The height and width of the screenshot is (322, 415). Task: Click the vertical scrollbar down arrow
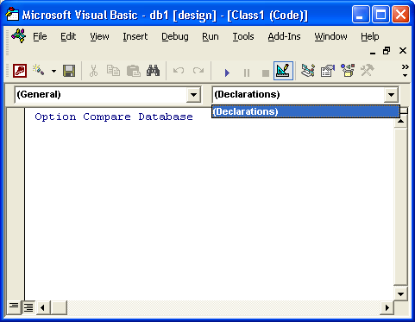[x=400, y=294]
